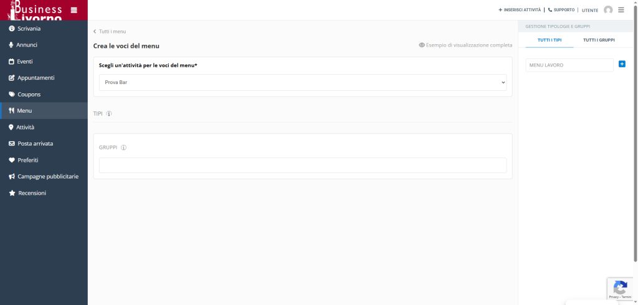The height and width of the screenshot is (305, 638).
Task: Open Menu in the sidebar
Action: (24, 111)
